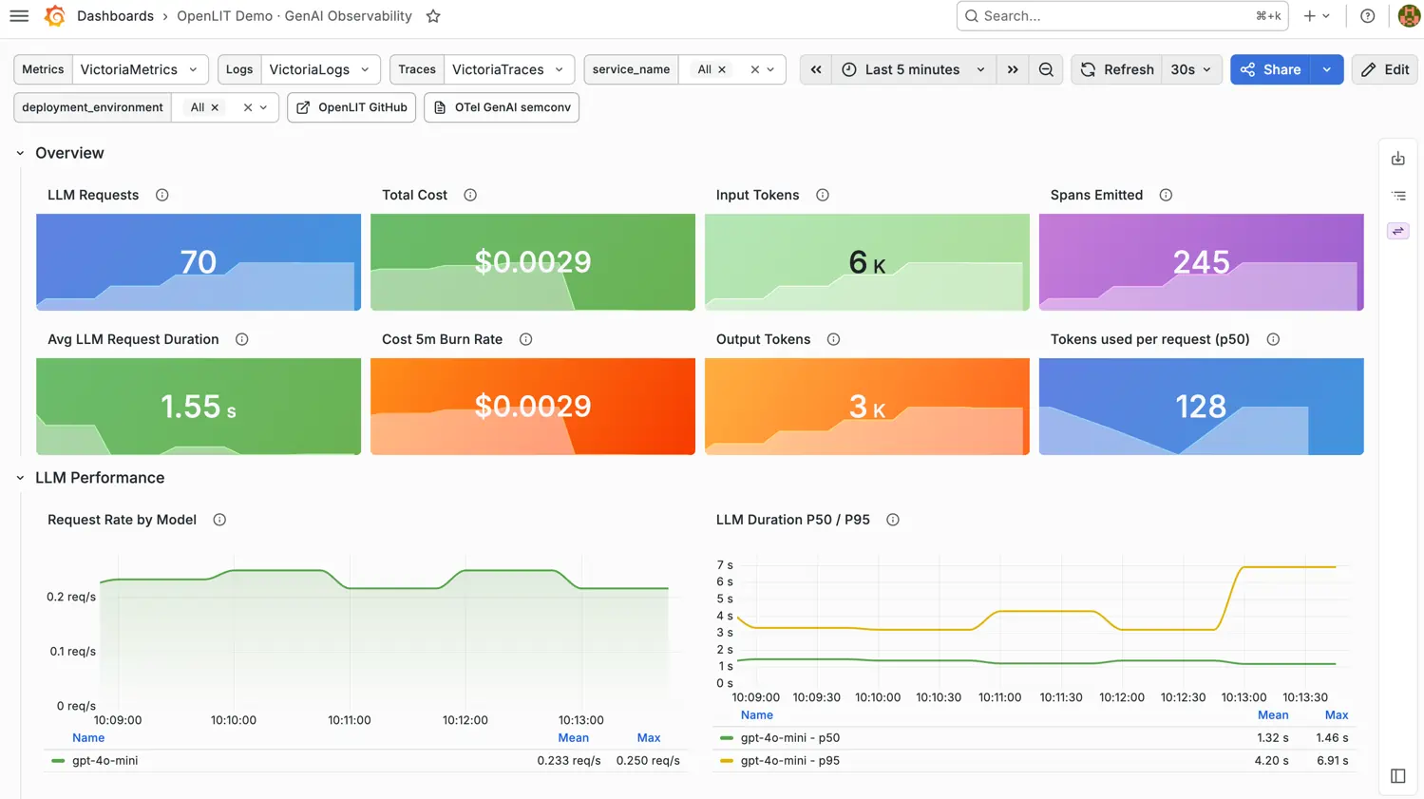Show info for Tokens used per request
1424x799 pixels.
1273,339
